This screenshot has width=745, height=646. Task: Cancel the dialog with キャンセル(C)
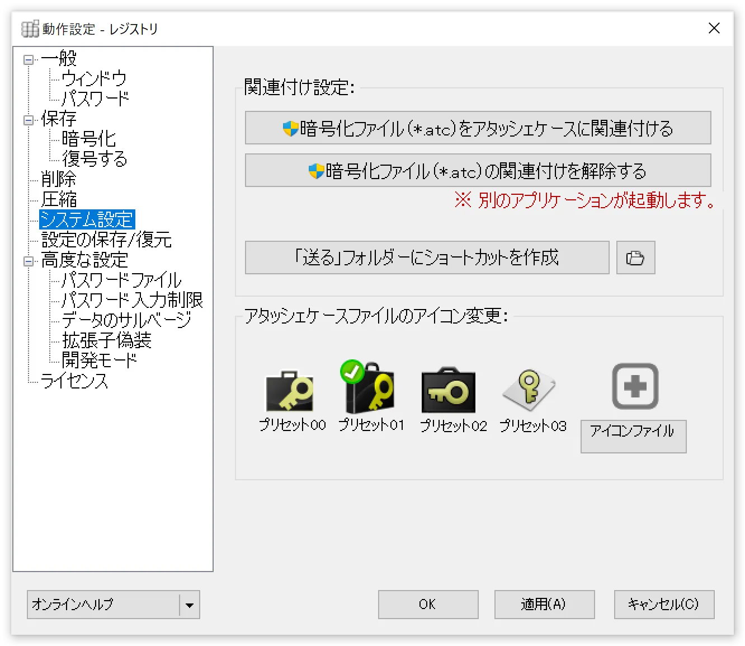tap(663, 605)
